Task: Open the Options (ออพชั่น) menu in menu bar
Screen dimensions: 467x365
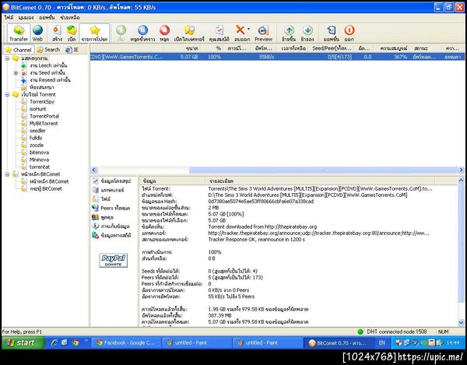Action: [x=47, y=18]
